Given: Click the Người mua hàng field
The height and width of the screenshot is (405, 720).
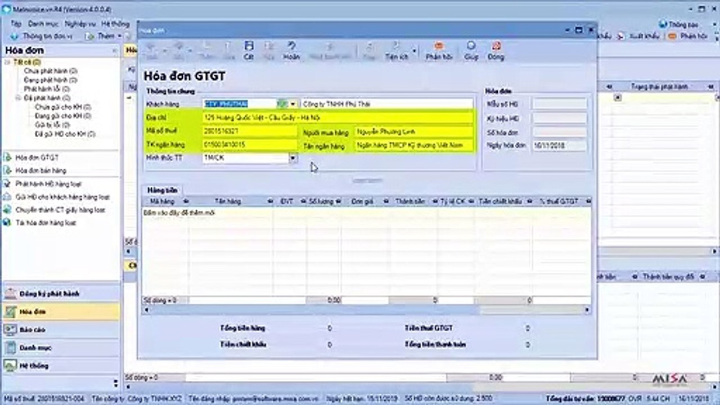Looking at the screenshot, I should coord(413,132).
